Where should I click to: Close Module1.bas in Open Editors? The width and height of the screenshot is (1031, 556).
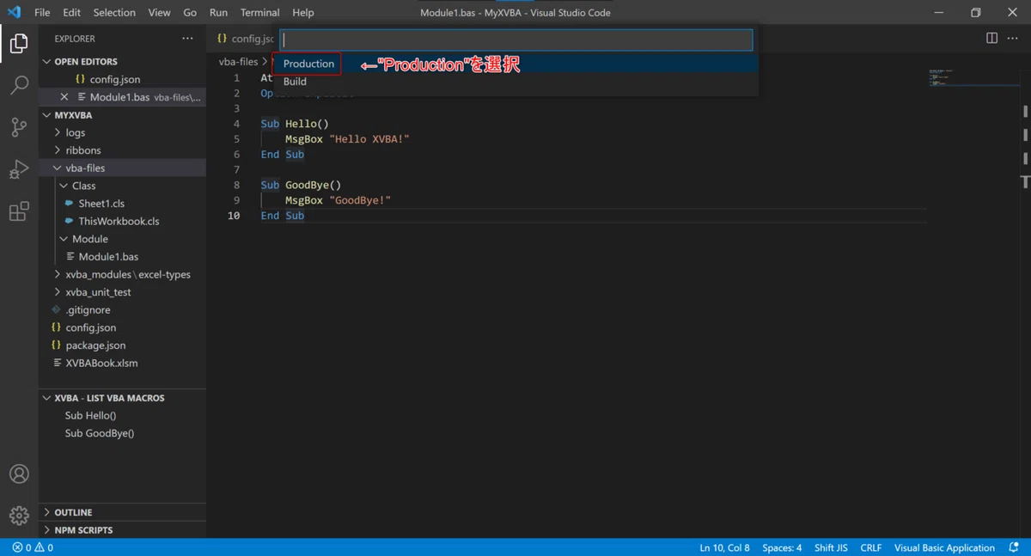pos(64,97)
